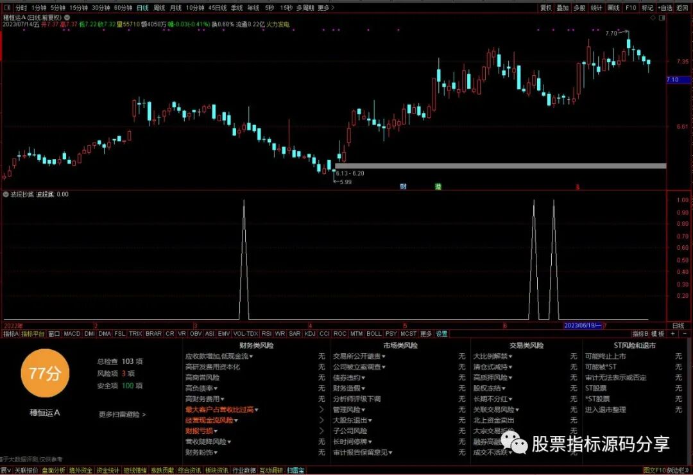Viewport: 693px width, 475px height.
Task: Click 模板 template button
Action: coord(658,334)
